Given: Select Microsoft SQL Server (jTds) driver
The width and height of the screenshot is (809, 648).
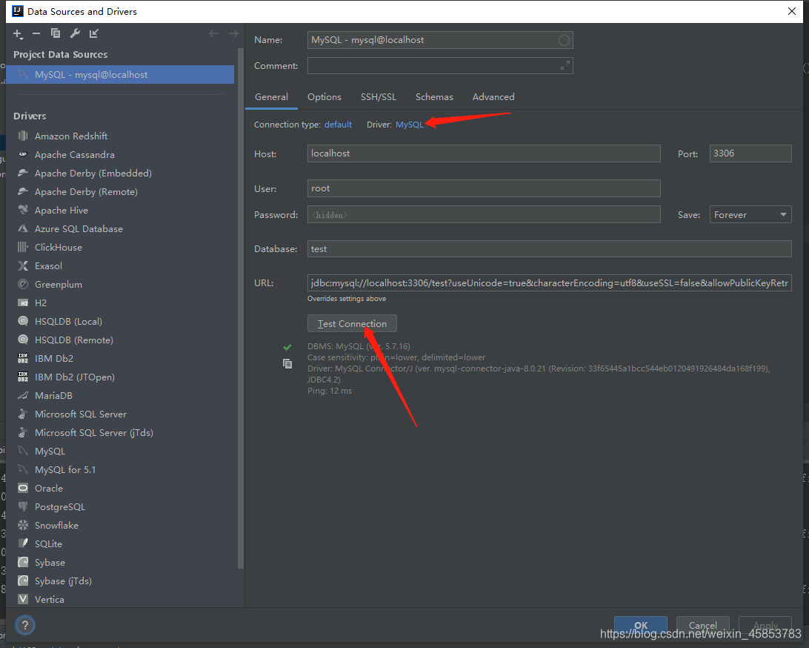Looking at the screenshot, I should pos(93,433).
